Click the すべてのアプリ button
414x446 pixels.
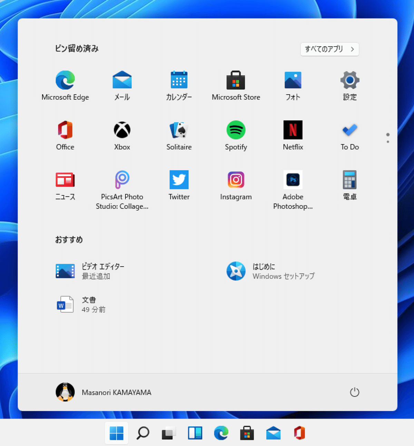tap(329, 49)
